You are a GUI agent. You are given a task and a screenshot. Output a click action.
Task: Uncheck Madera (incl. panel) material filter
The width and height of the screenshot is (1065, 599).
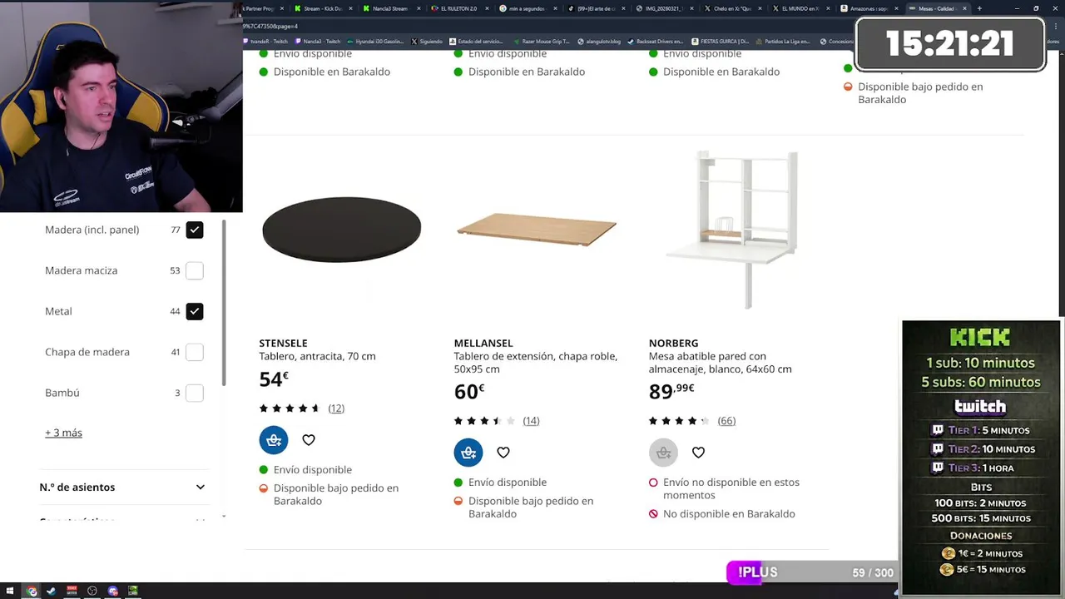[195, 230]
